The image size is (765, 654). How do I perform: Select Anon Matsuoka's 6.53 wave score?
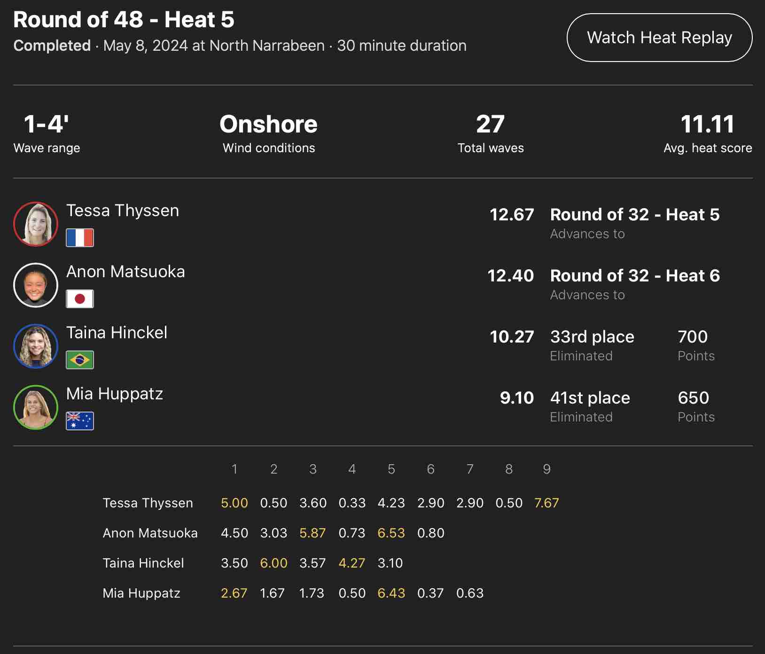click(391, 533)
